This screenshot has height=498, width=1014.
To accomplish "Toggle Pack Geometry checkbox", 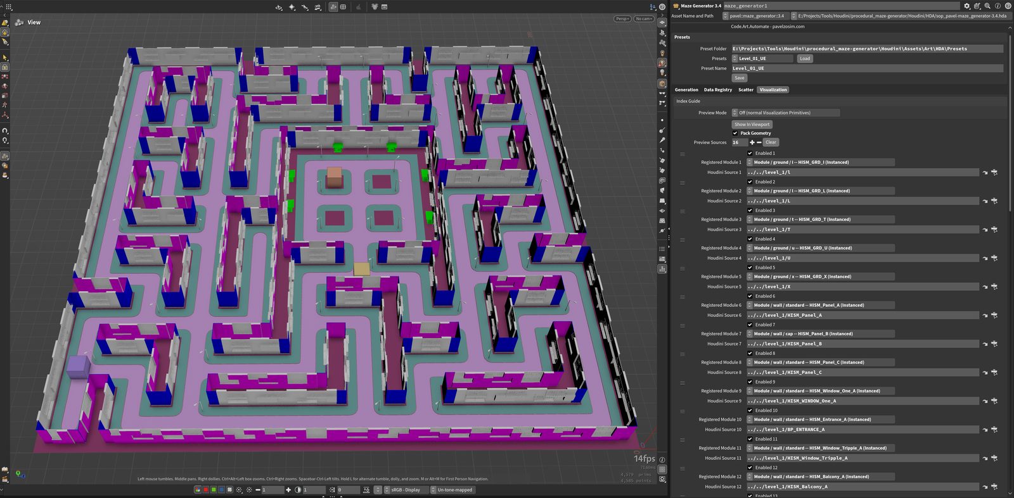I will point(735,134).
